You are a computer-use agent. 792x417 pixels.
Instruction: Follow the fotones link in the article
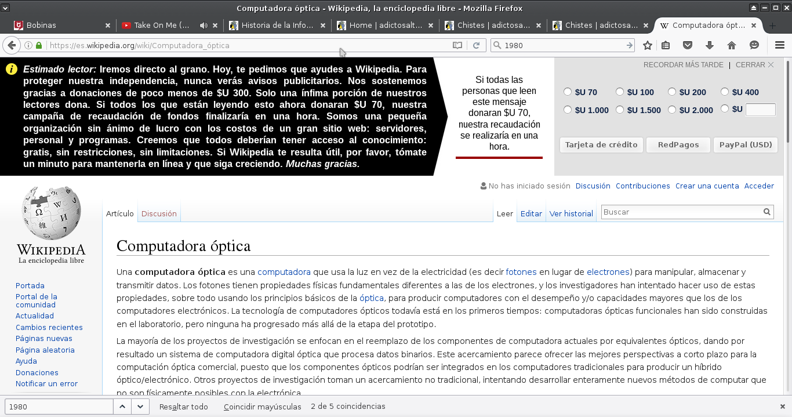[x=521, y=272]
